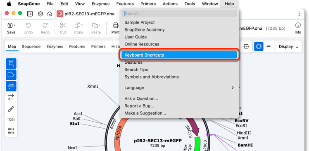Open the Enzymes menu in menu bar
Screen dimensions: 309x151
100,4
